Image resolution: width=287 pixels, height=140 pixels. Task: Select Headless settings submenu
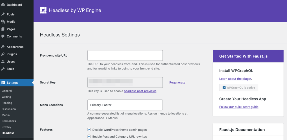pyautogui.click(x=8, y=133)
